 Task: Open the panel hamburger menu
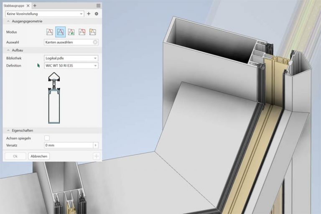click(98, 5)
